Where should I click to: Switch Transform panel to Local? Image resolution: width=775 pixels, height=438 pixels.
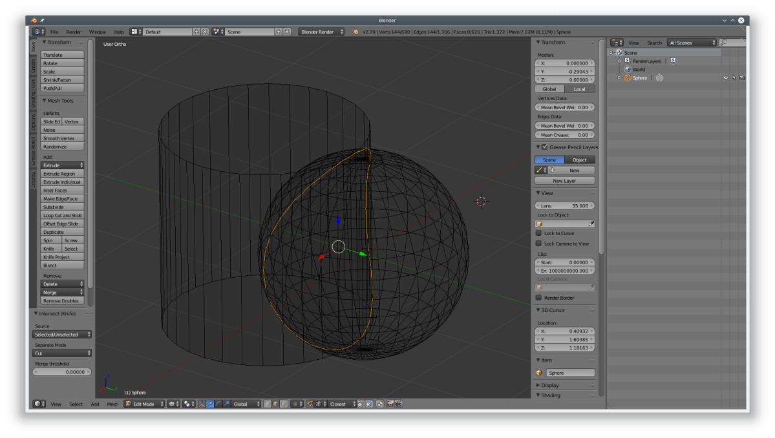coord(579,89)
